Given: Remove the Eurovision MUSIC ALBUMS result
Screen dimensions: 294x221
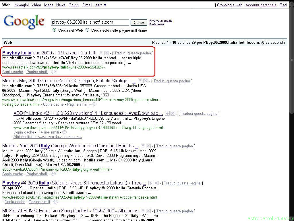Looking at the screenshot, I should pos(148,211).
